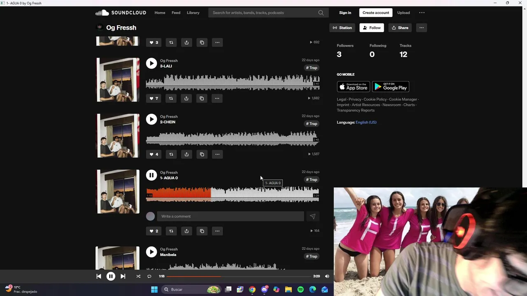Seek within the 2-CHEIN waveform
The height and width of the screenshot is (296, 527).
point(233,138)
